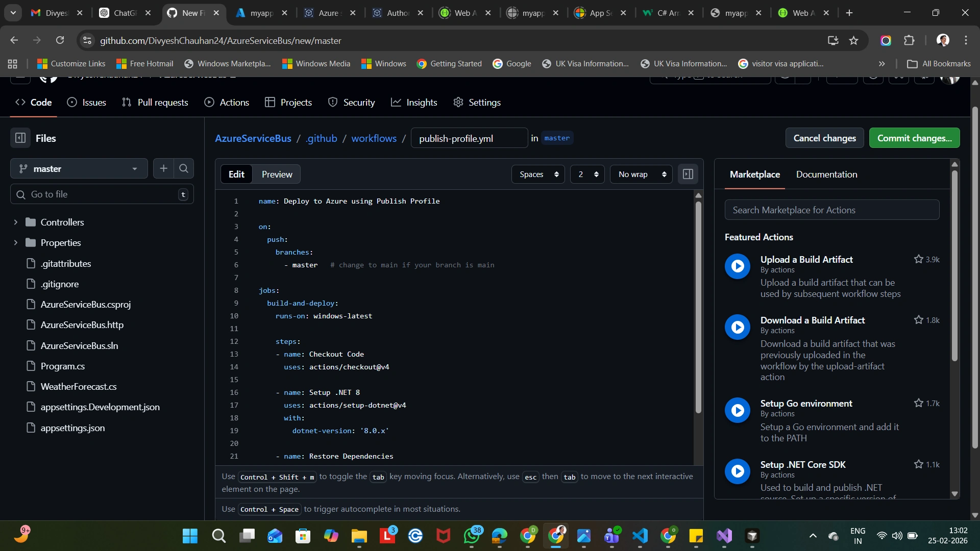Open the Documentation tab
Screen dimensions: 980x551
tap(827, 174)
